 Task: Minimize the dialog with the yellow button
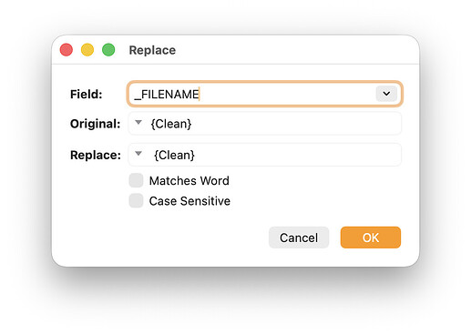87,50
